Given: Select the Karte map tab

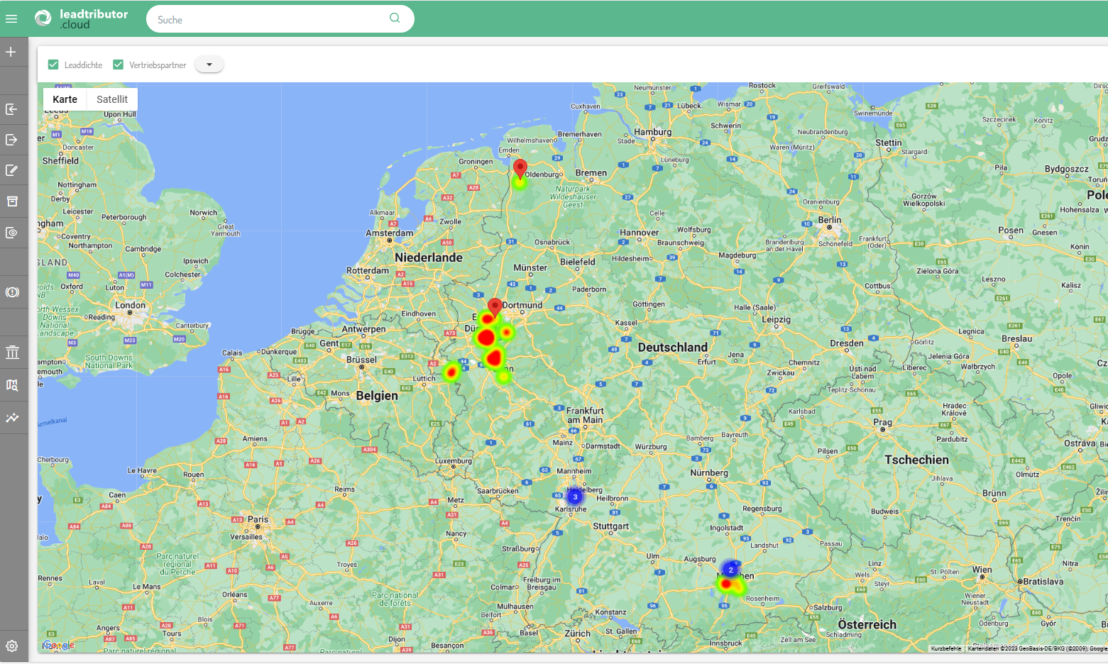Looking at the screenshot, I should (x=65, y=99).
